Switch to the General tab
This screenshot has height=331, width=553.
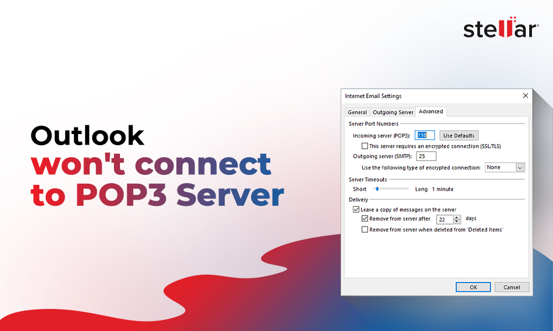pyautogui.click(x=357, y=113)
